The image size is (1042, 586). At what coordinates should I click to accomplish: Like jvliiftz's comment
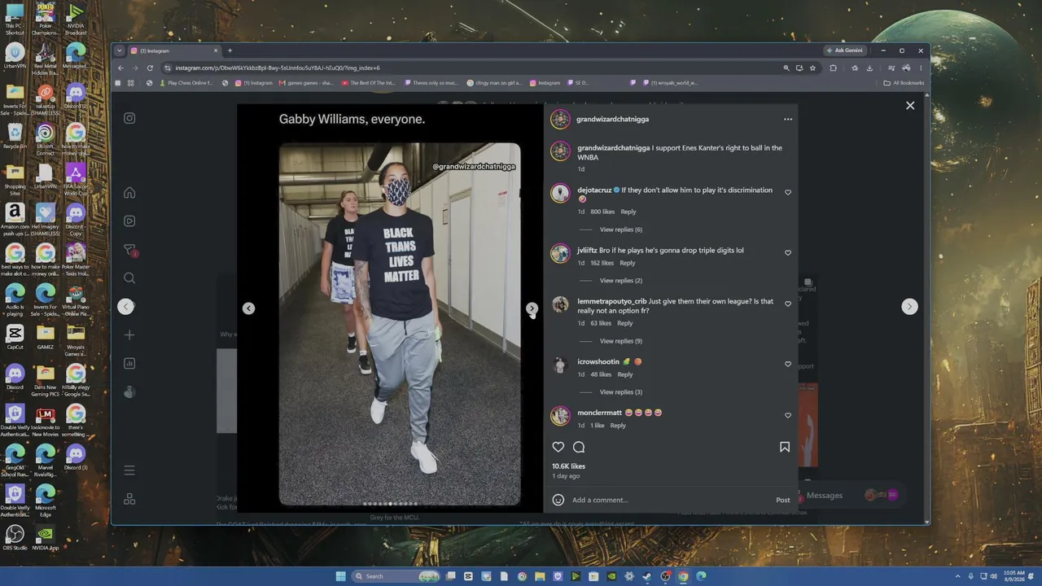(788, 253)
